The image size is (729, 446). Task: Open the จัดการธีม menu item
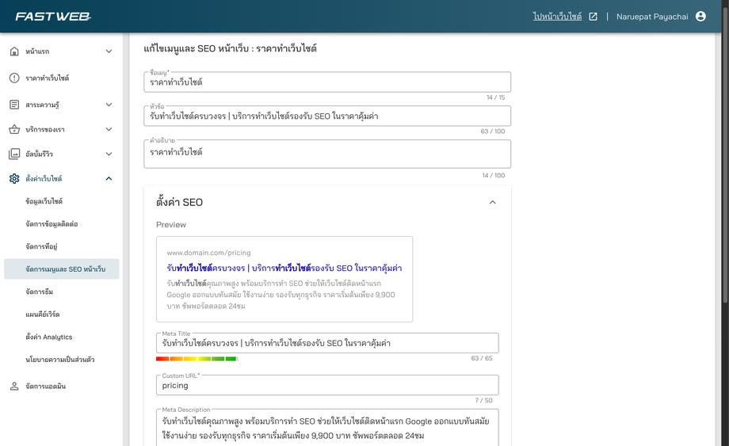pyautogui.click(x=40, y=292)
